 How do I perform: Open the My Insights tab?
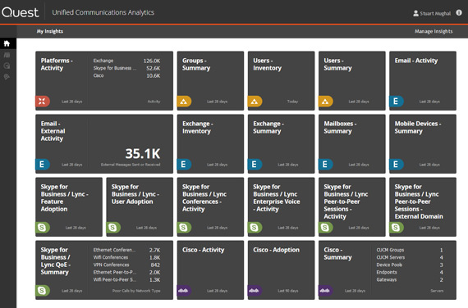[50, 31]
